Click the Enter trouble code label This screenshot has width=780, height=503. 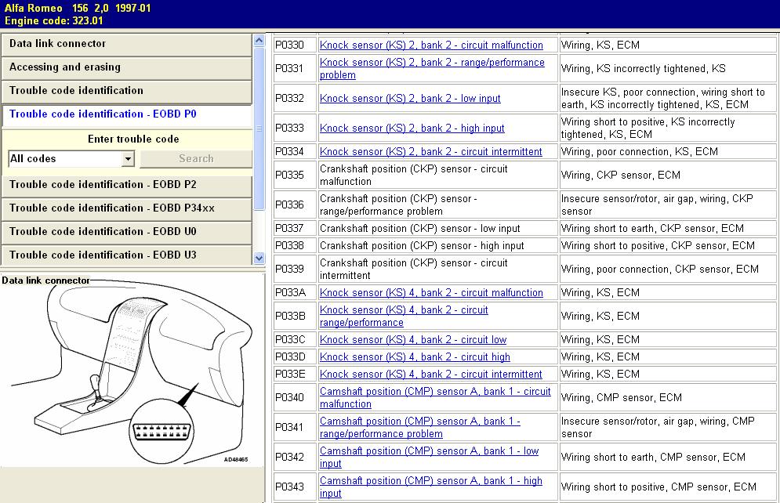[133, 139]
